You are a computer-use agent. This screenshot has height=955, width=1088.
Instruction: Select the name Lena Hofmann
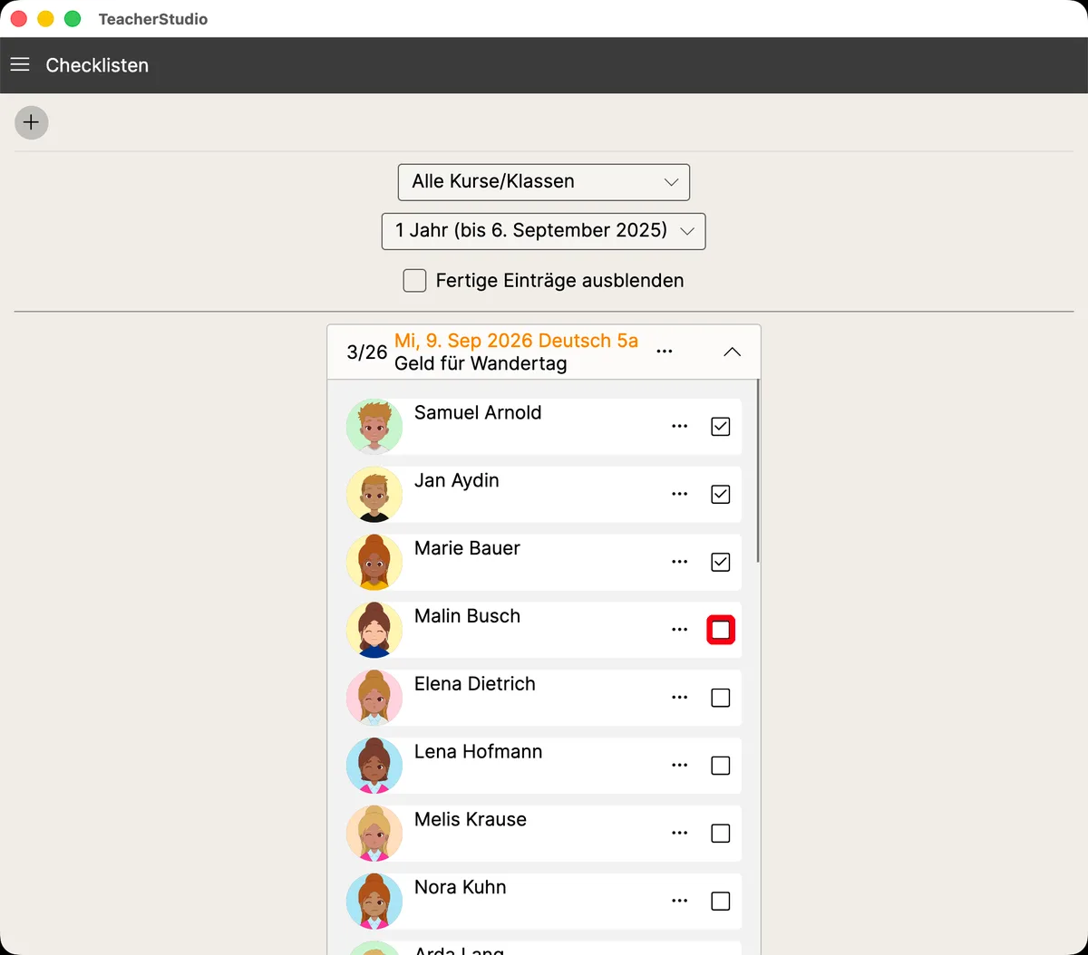click(479, 751)
